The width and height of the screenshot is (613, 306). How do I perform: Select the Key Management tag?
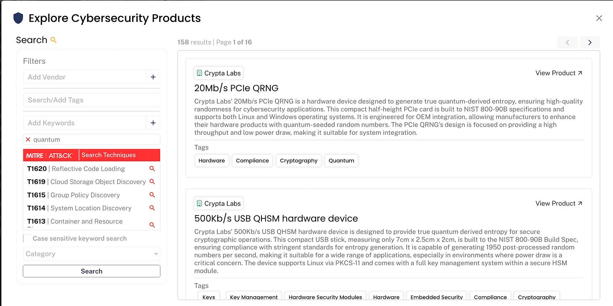click(x=254, y=296)
